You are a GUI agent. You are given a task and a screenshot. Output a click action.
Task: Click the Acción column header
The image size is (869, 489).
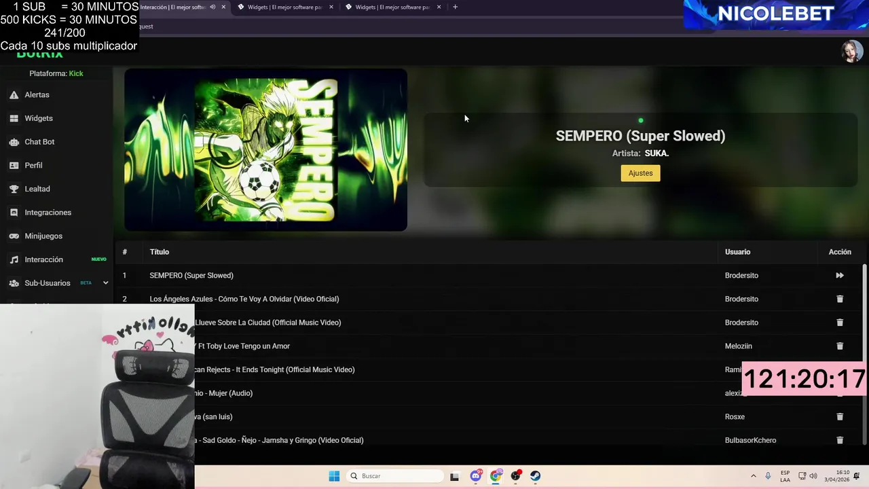[x=840, y=252]
